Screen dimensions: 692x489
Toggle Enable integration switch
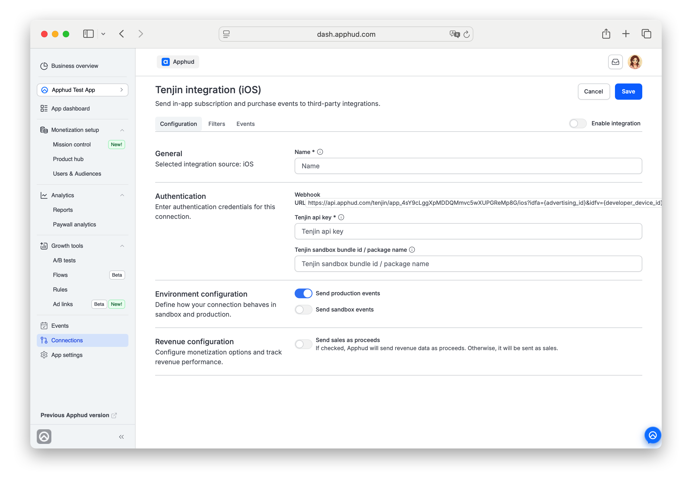pyautogui.click(x=577, y=123)
